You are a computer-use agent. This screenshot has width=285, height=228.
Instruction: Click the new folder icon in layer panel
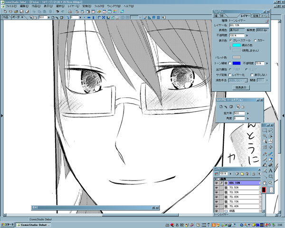click(x=242, y=174)
